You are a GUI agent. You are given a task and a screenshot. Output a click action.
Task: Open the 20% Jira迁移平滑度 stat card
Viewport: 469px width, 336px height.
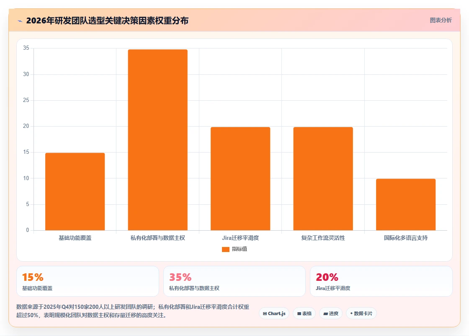[381, 281]
